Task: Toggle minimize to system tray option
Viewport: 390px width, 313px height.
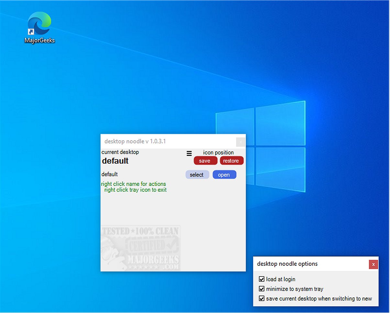Action: pyautogui.click(x=262, y=289)
